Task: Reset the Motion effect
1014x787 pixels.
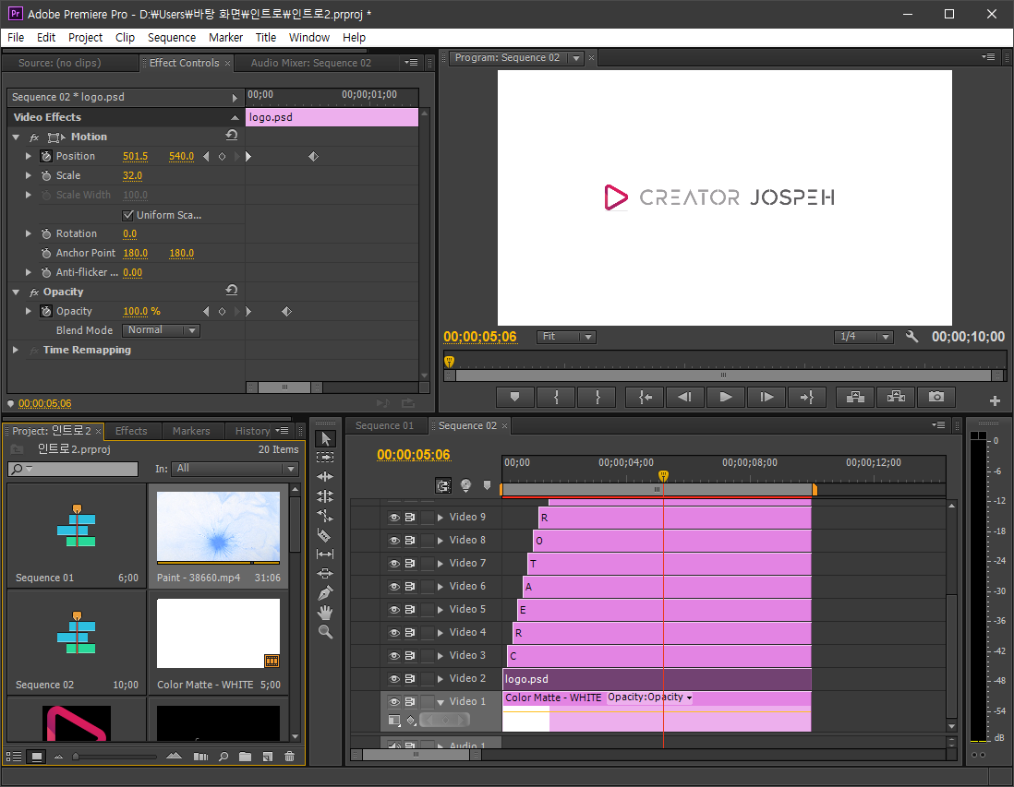Action: pyautogui.click(x=232, y=136)
